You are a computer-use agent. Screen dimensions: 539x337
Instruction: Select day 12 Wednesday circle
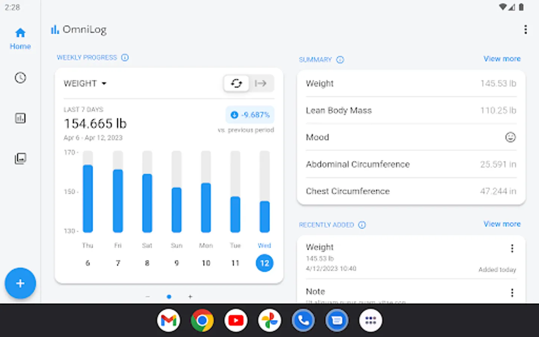click(x=265, y=263)
